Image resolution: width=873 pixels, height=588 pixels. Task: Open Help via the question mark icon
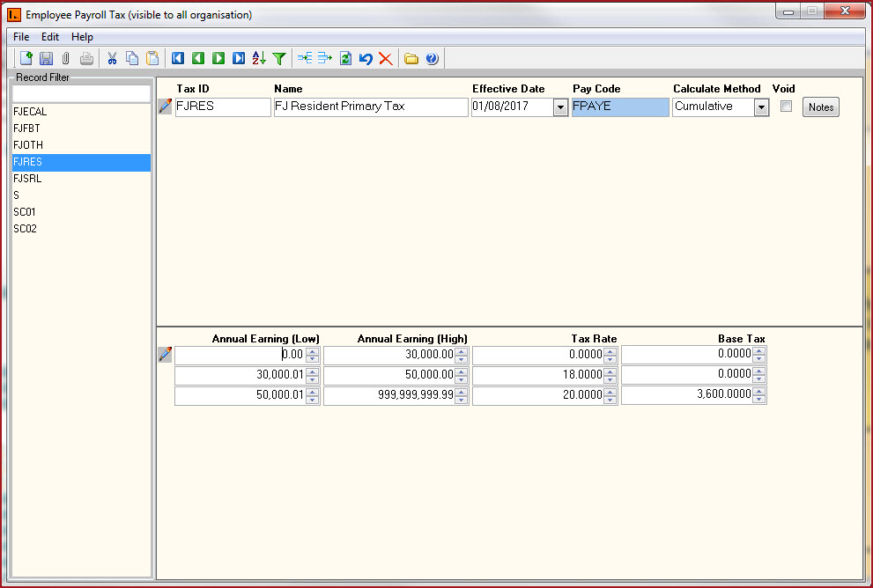click(432, 58)
